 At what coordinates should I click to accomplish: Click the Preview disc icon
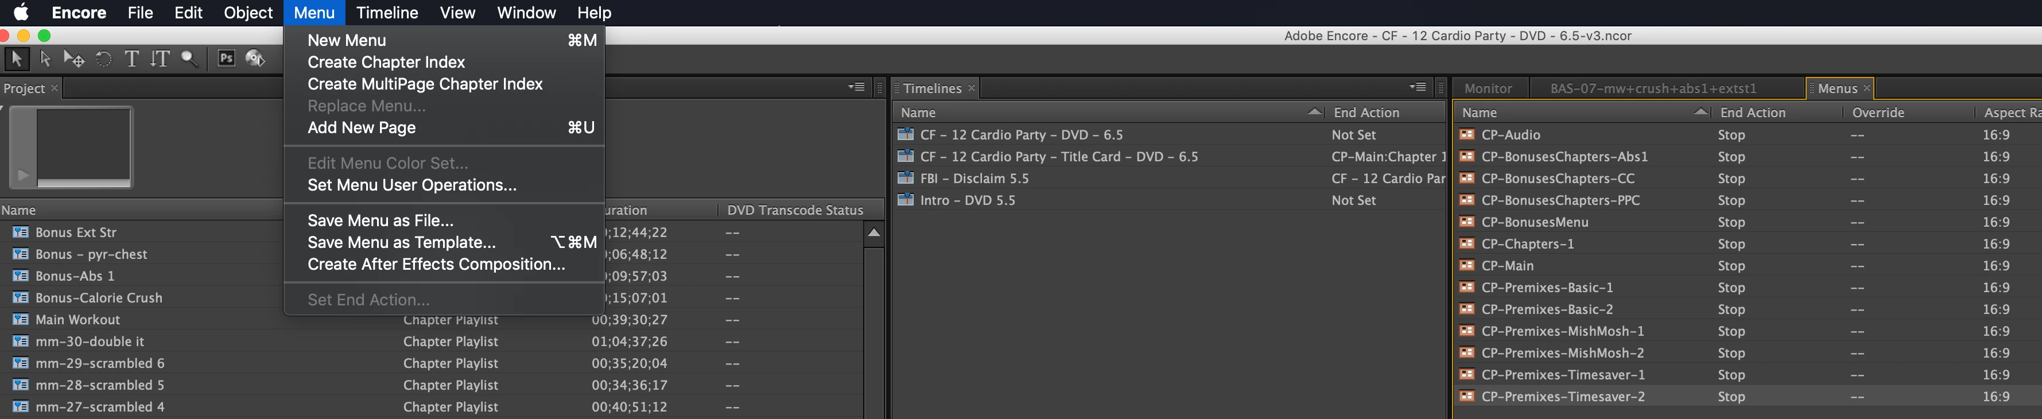point(254,59)
